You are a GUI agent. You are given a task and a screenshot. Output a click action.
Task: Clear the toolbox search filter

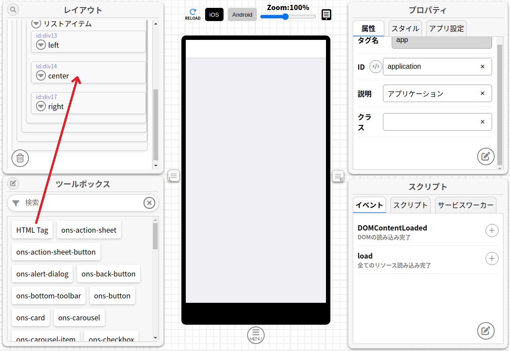149,203
